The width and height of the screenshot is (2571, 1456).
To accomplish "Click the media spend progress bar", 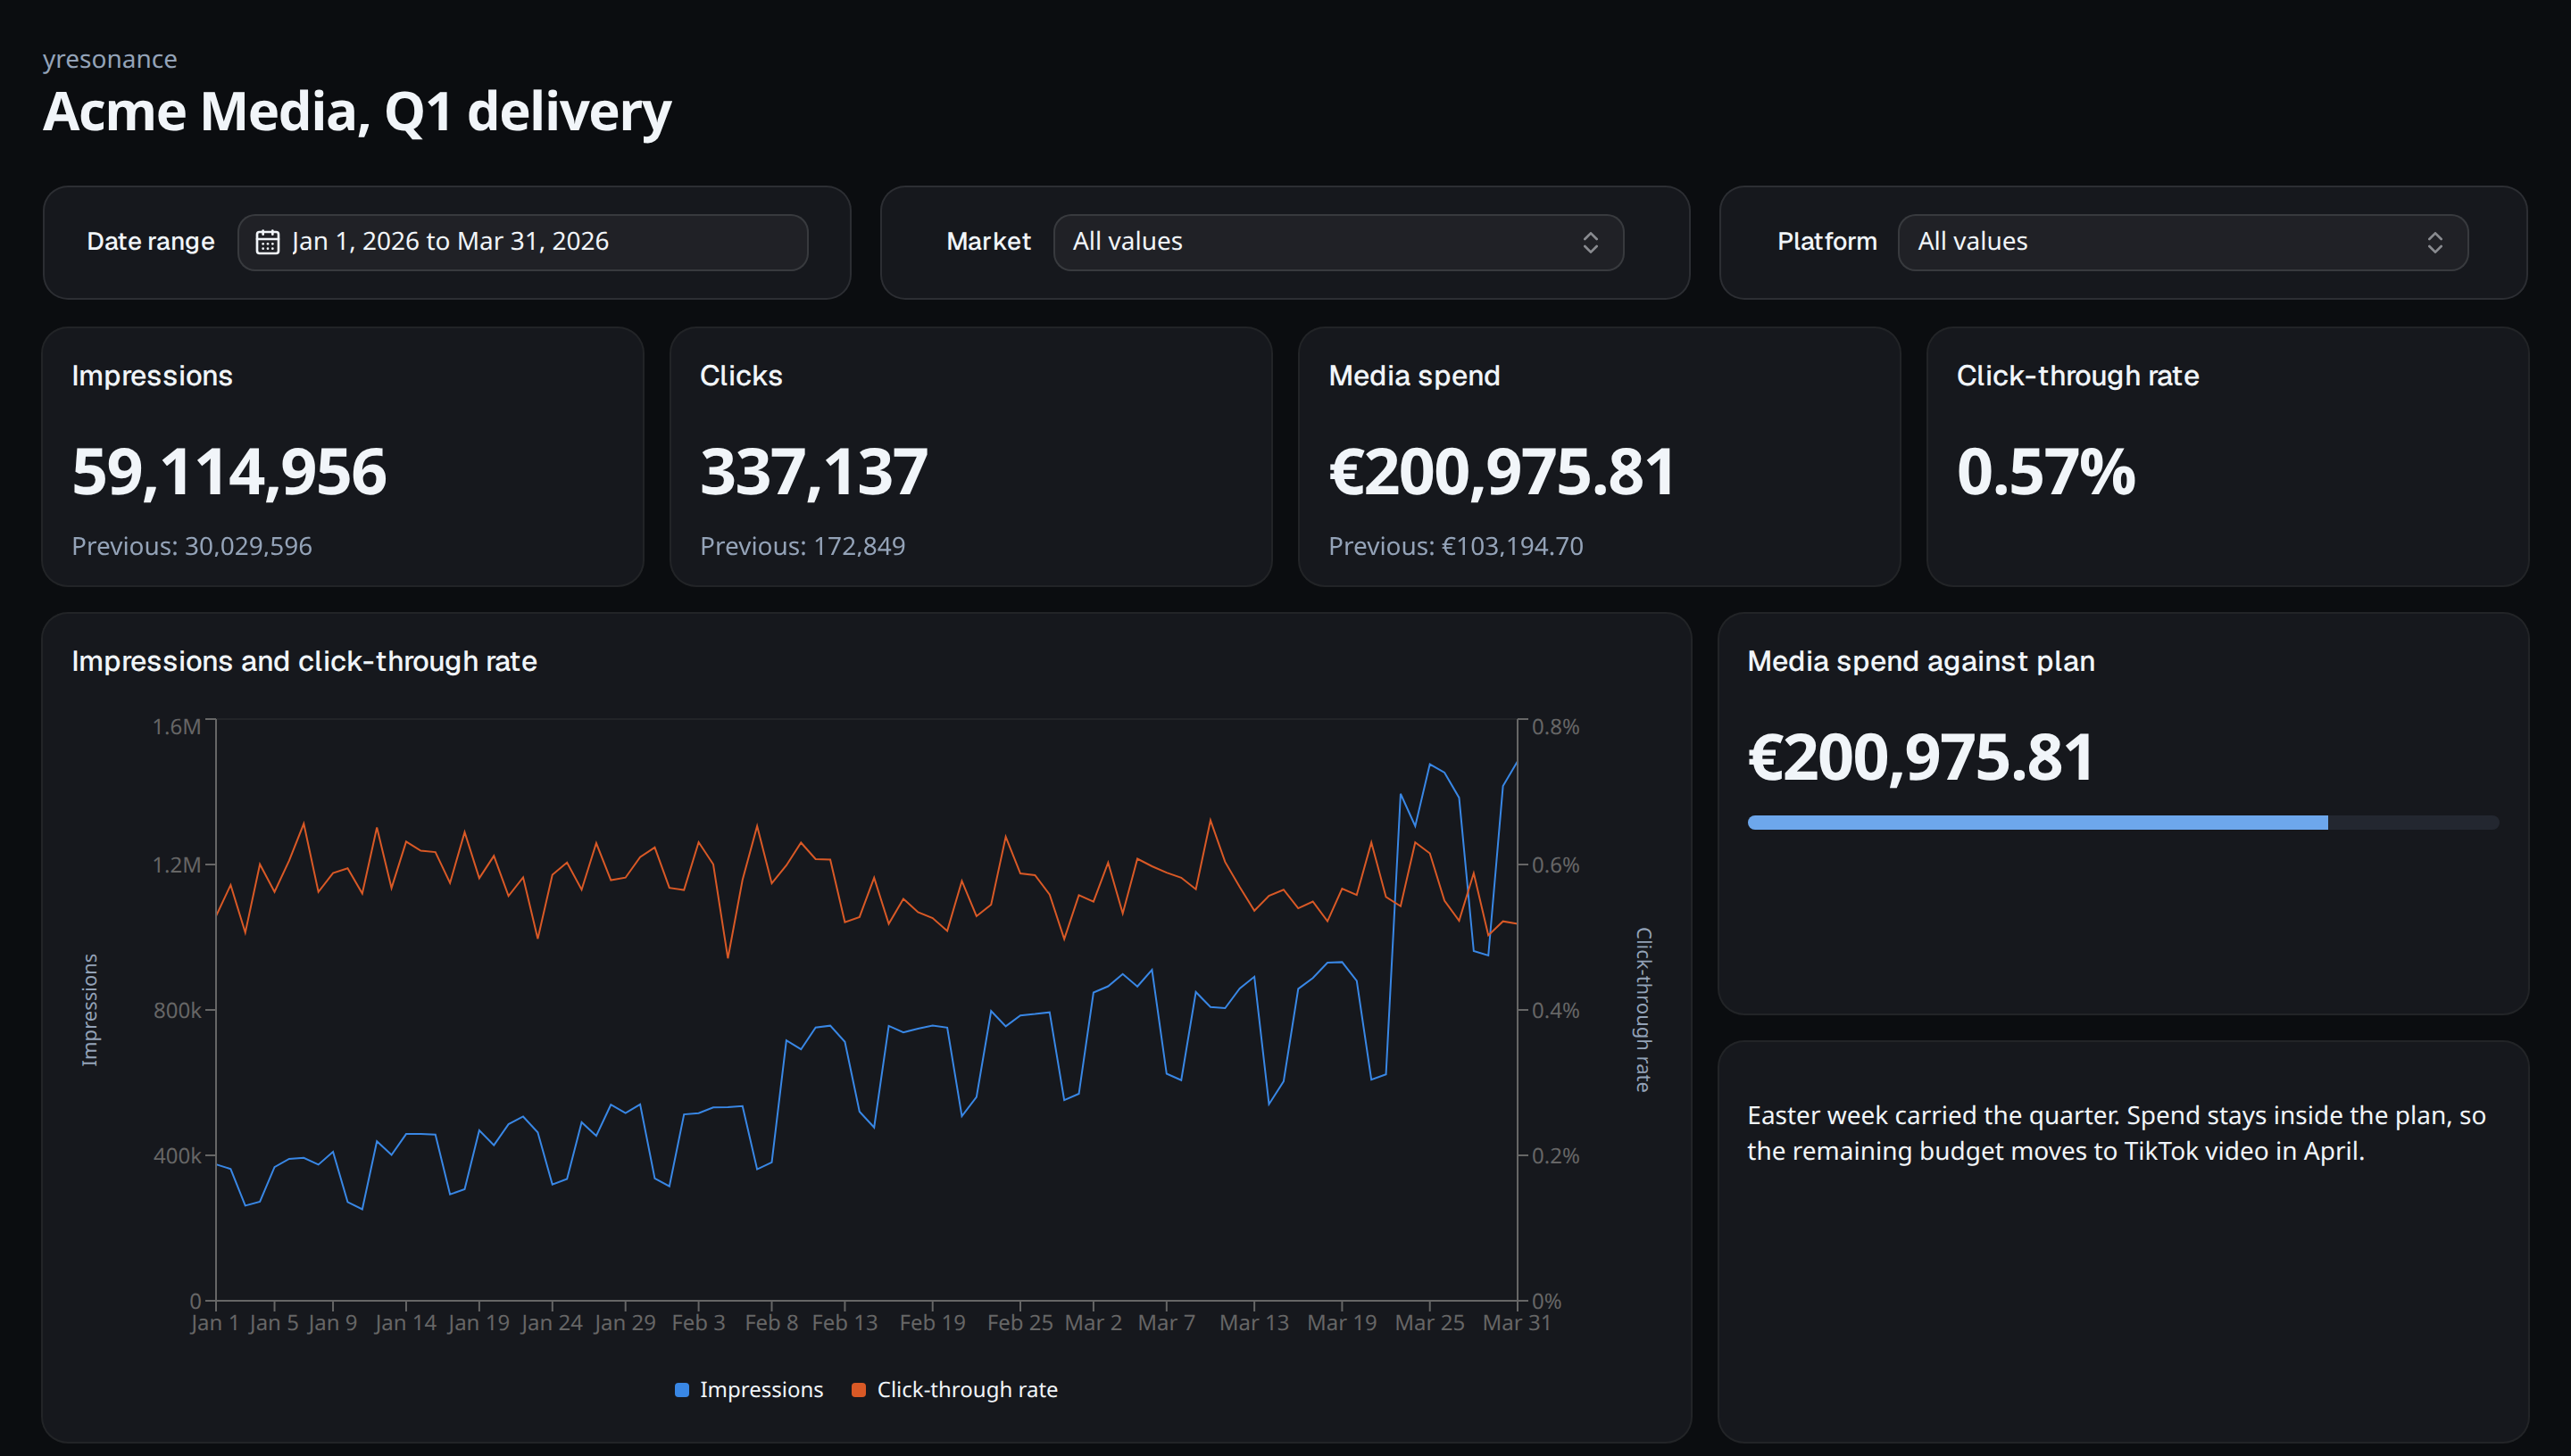I will click(2122, 822).
